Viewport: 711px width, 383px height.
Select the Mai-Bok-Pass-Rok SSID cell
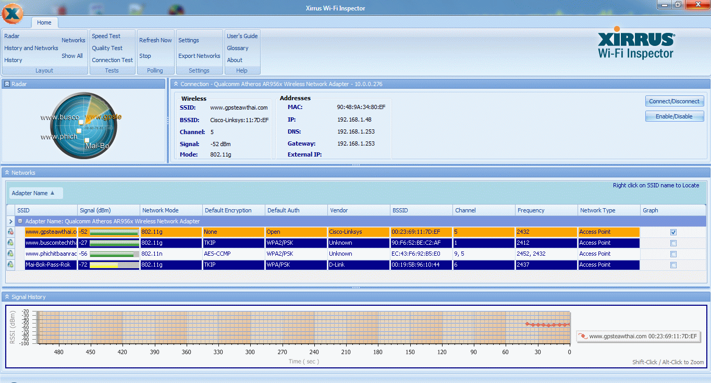[x=51, y=265]
